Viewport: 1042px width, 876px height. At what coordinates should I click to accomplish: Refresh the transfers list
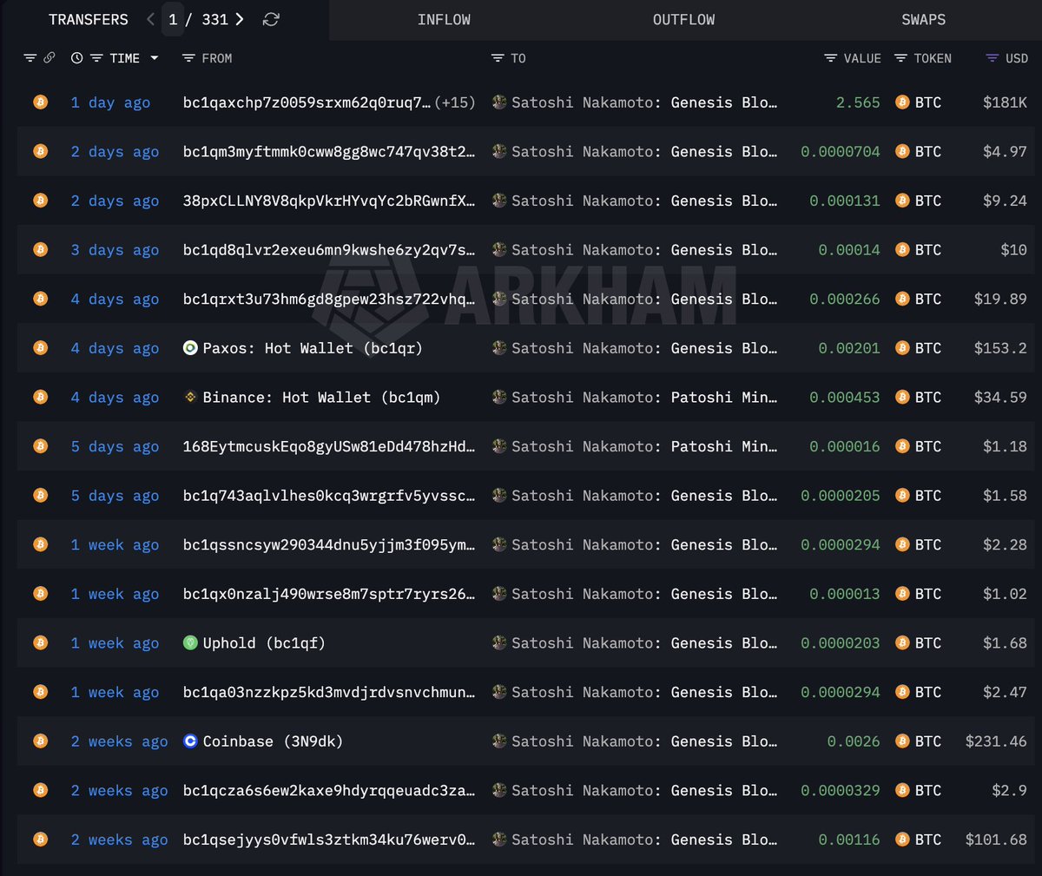(x=271, y=19)
